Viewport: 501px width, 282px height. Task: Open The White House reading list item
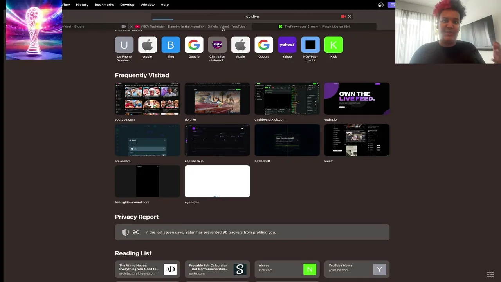[148, 269]
